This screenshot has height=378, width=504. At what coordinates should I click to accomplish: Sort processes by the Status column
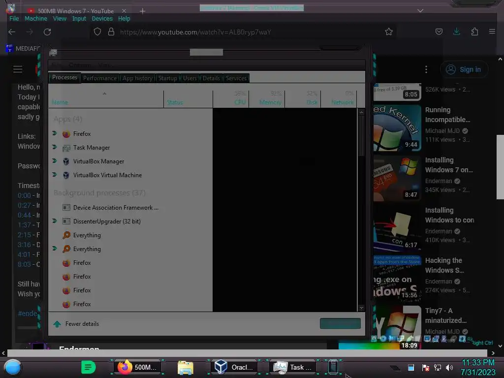tap(189, 98)
